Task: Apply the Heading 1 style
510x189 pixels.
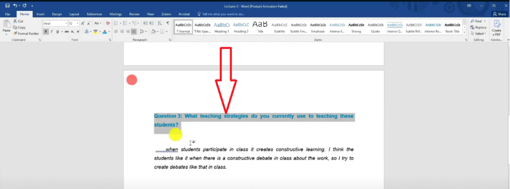Action: pos(222,27)
